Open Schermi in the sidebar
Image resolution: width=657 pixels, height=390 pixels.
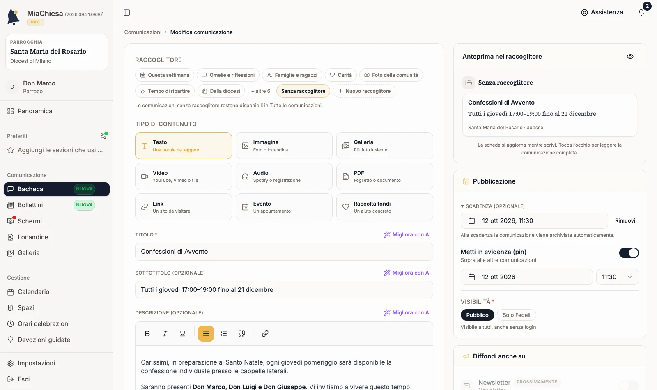(x=57, y=221)
